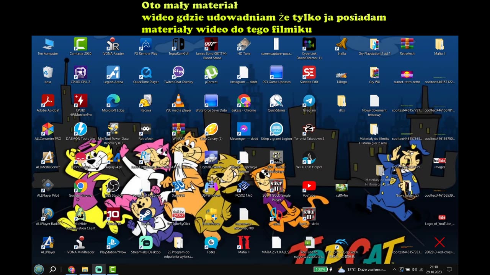
Task: Launch Łukasz - Chrome profile shortcut
Action: click(x=244, y=103)
